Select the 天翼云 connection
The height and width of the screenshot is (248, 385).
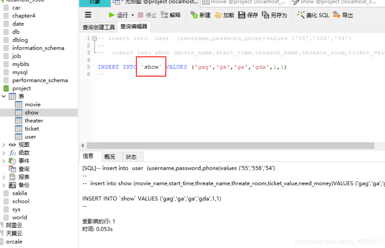tap(14, 234)
